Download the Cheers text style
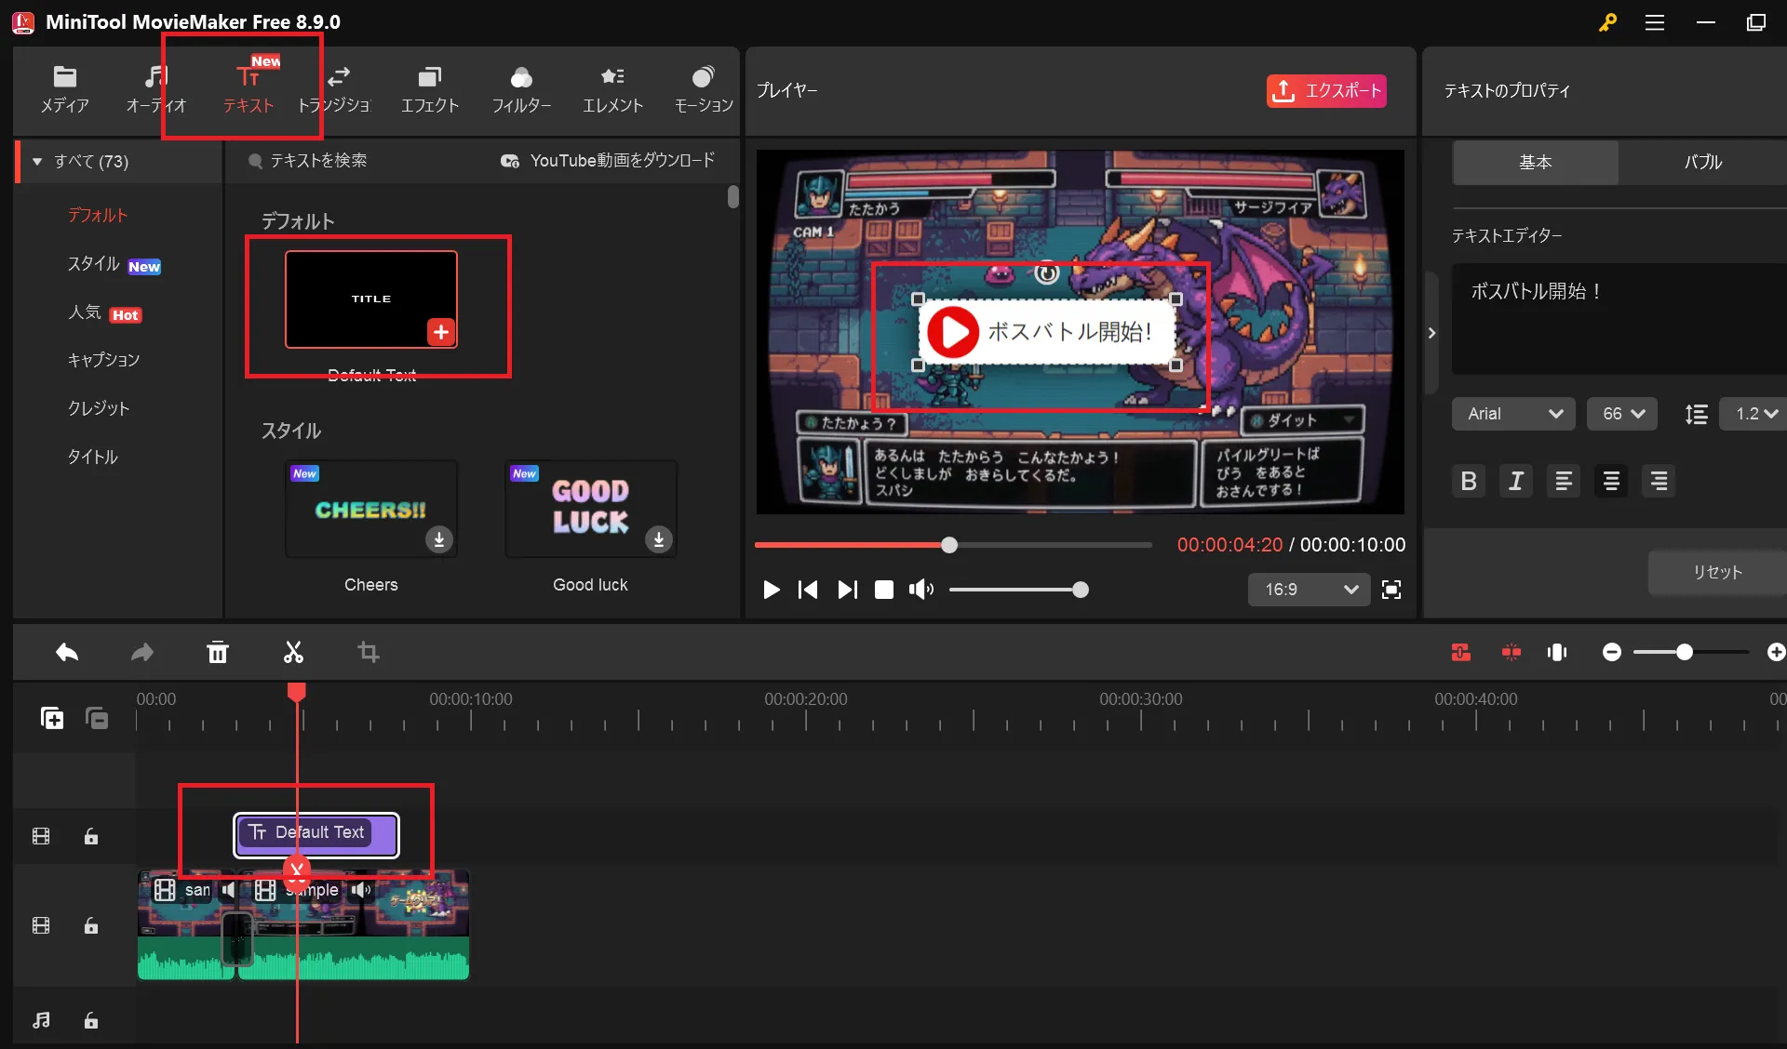Screen dimensions: 1787x1049 click(x=439, y=539)
